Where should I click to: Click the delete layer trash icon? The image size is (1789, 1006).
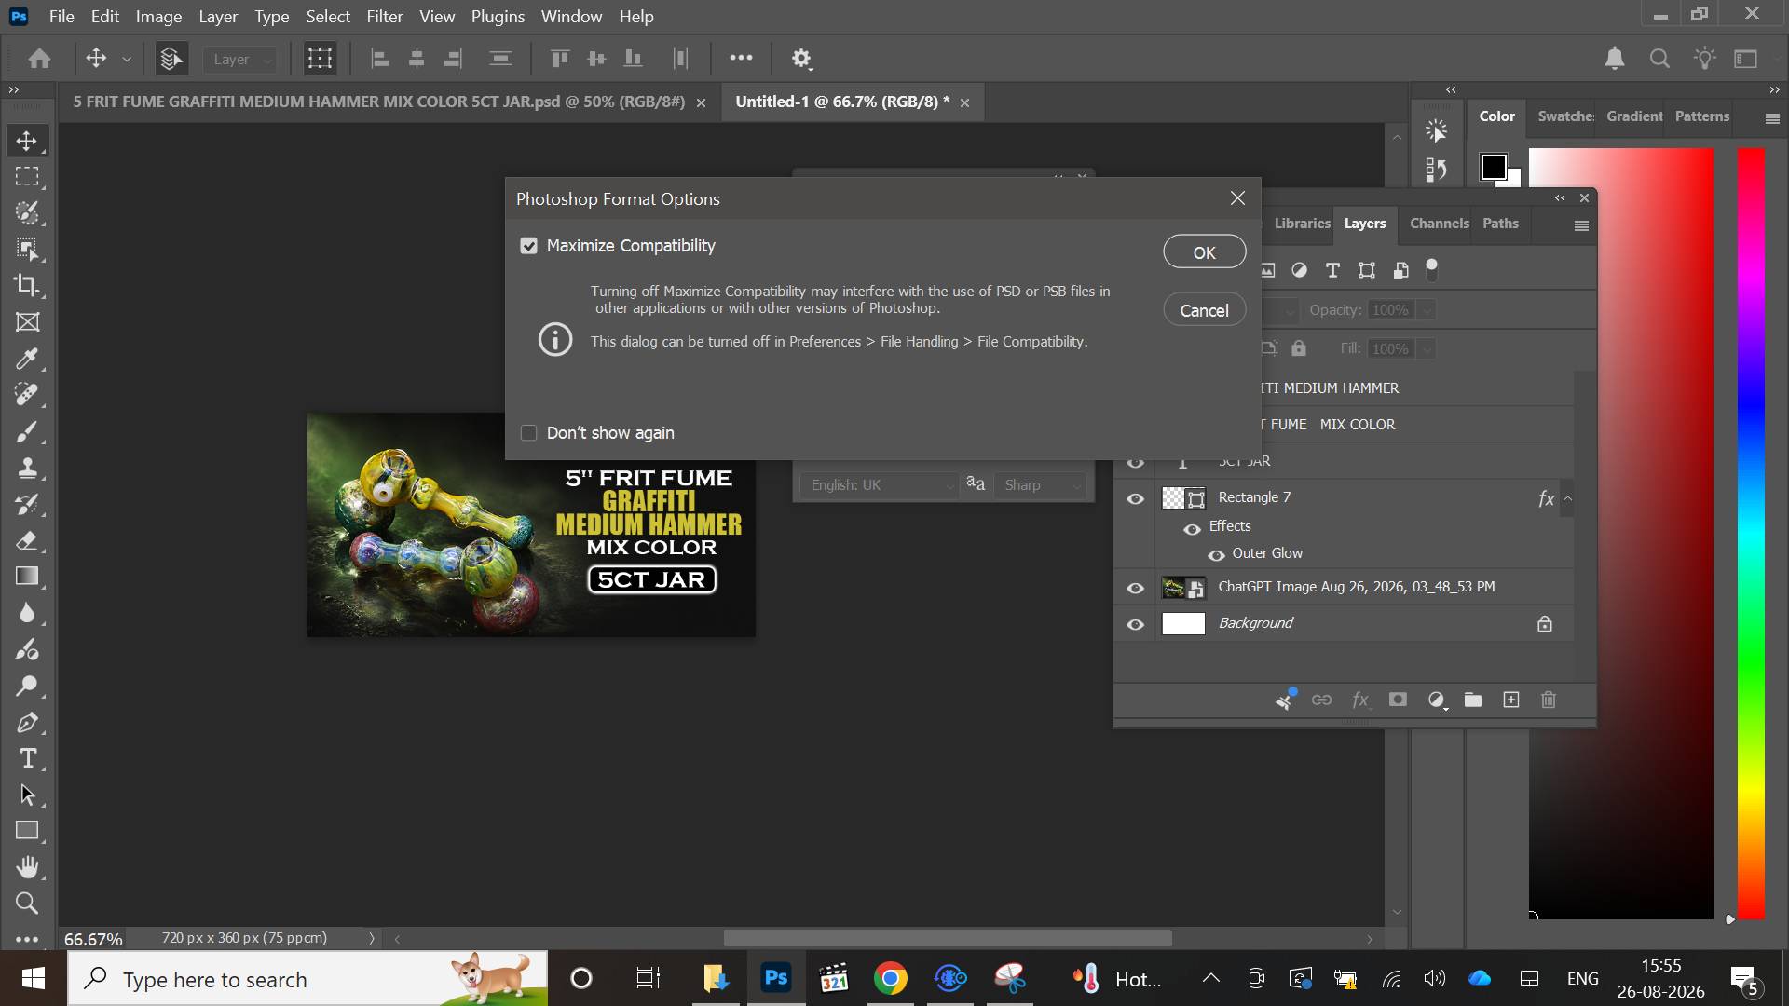click(x=1549, y=700)
